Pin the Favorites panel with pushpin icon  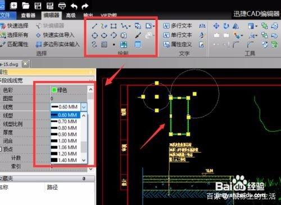[84, 179]
